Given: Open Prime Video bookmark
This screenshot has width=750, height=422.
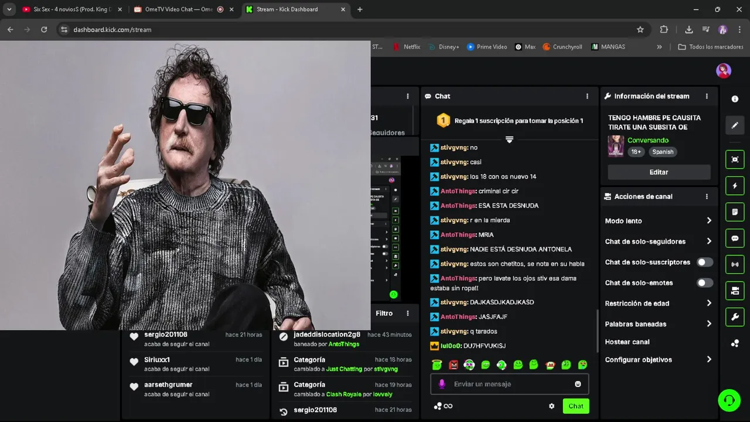Looking at the screenshot, I should point(486,47).
